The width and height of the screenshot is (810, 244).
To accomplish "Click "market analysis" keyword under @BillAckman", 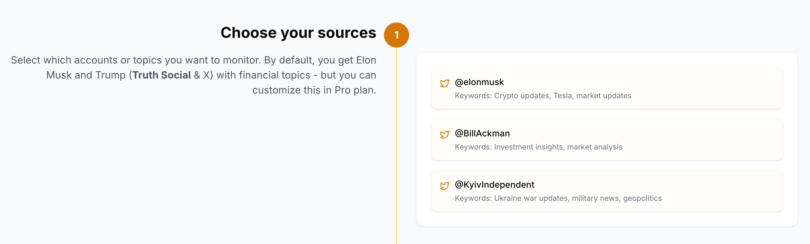I will [x=595, y=147].
